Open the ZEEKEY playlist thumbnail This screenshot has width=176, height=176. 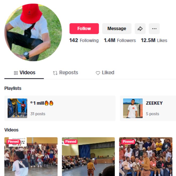[133, 108]
